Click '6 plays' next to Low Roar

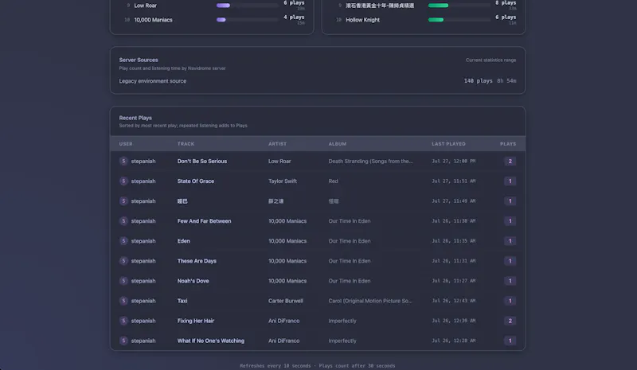pos(294,3)
